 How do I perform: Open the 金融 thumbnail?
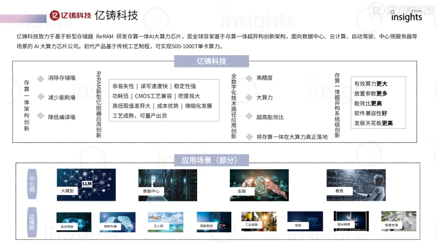point(259,185)
